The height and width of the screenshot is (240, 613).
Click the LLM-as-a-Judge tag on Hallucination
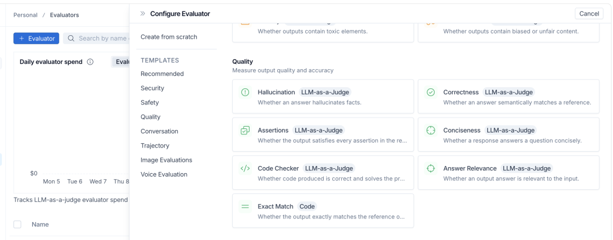325,93
